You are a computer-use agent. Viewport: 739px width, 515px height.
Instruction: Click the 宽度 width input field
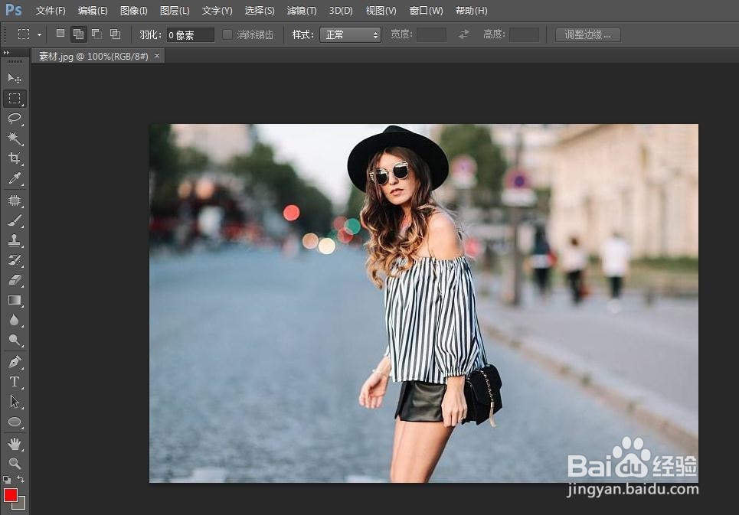point(431,35)
